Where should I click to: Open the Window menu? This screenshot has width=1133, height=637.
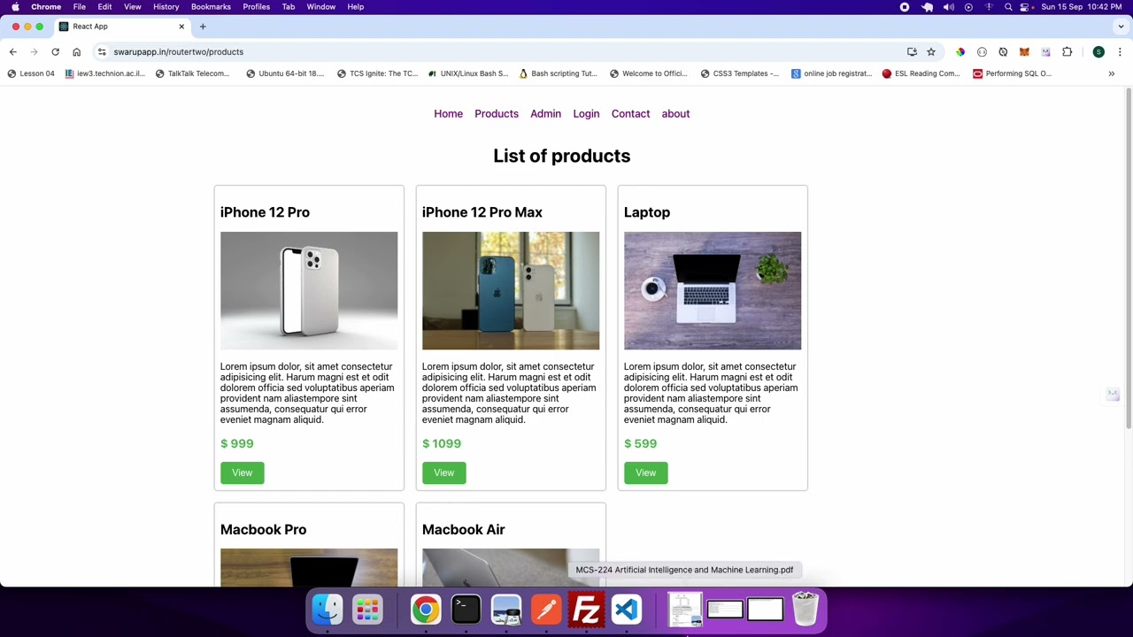click(320, 7)
